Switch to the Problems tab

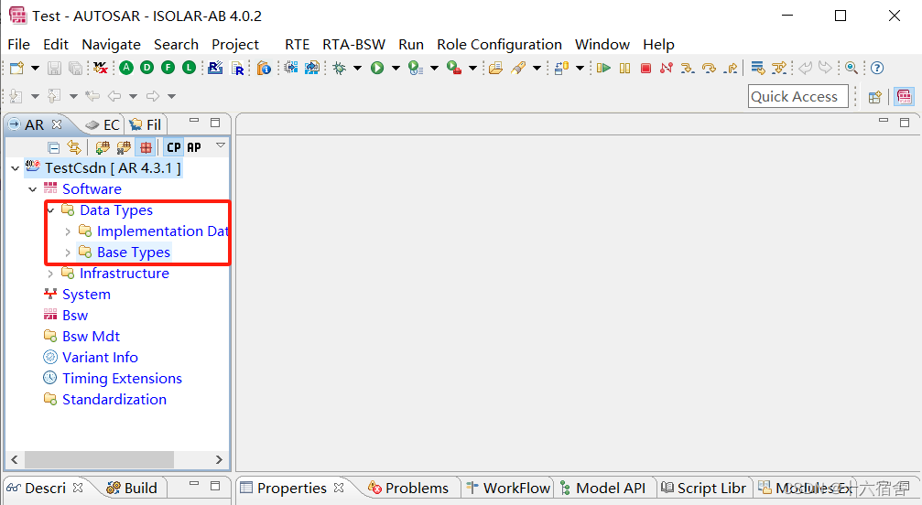tap(408, 488)
